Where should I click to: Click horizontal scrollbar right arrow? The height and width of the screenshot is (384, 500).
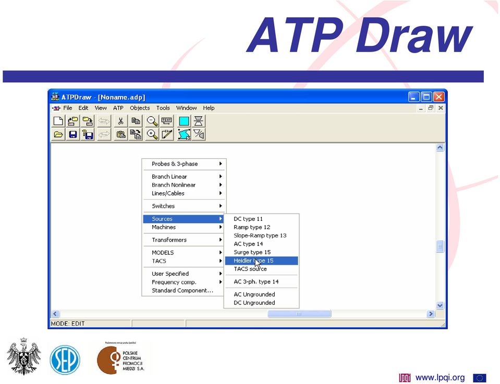[x=431, y=314]
